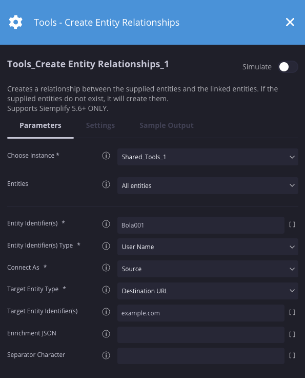Open Connect As dropdown showing Source
This screenshot has width=305, height=378.
coord(208,269)
